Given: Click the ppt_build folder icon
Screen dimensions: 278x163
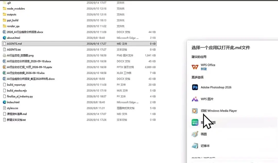Looking at the screenshot, I should click(4, 20).
